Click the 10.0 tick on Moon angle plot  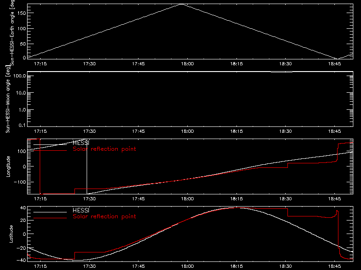tap(21, 93)
